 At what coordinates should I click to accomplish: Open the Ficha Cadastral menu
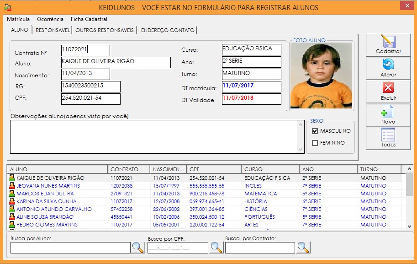[x=89, y=19]
